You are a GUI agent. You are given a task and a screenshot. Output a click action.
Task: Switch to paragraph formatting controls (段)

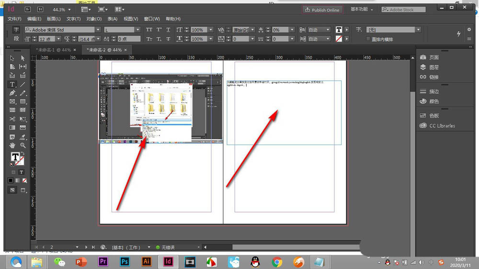(16, 39)
